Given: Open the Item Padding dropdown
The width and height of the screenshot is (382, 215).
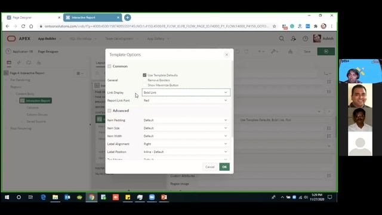Looking at the screenshot, I should click(x=186, y=120).
